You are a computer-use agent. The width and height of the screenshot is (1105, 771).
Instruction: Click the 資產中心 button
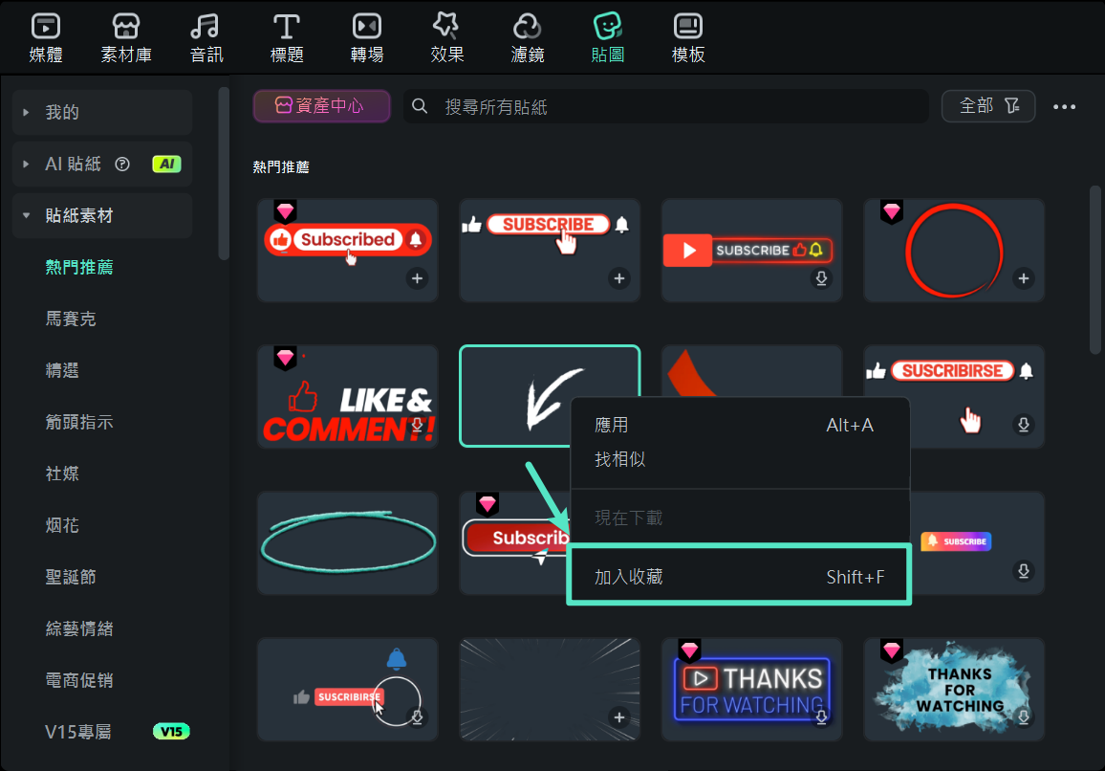321,106
